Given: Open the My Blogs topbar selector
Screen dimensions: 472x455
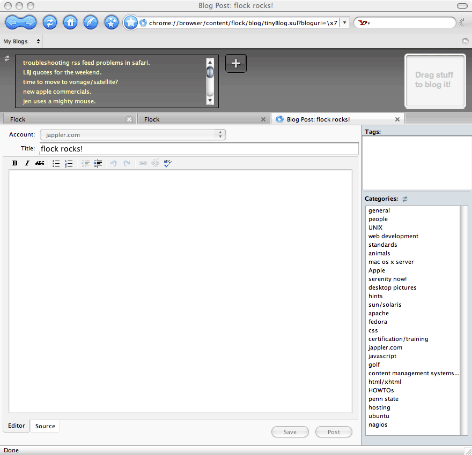Looking at the screenshot, I should [x=21, y=41].
